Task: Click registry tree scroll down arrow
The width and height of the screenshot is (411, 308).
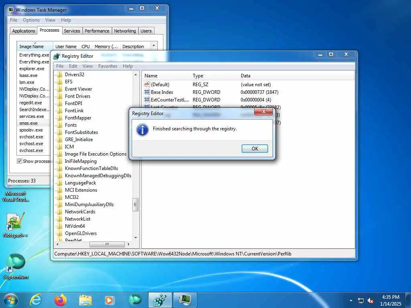Action: point(136,237)
